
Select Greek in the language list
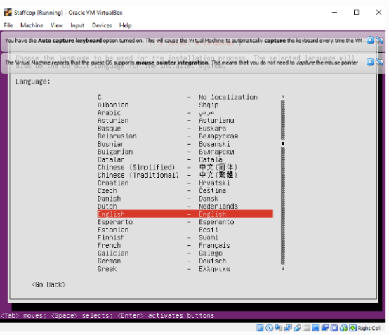point(185,269)
